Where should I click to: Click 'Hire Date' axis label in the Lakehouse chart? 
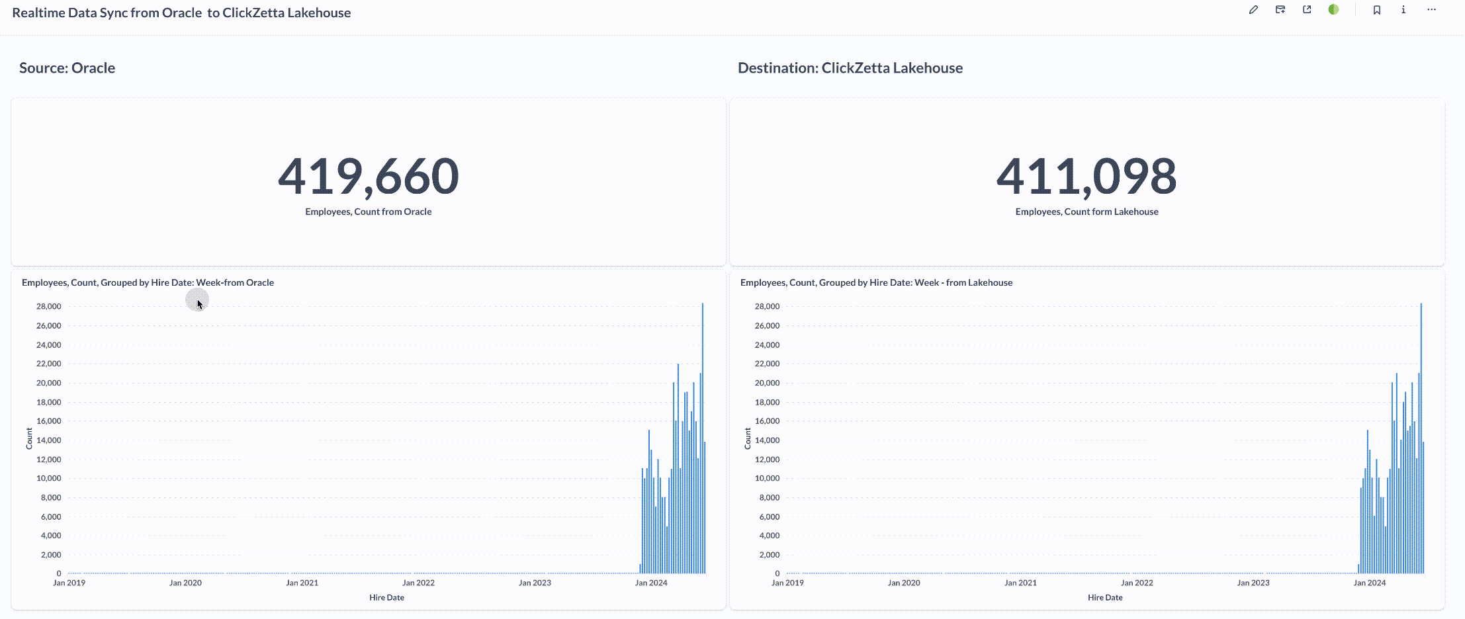[x=1105, y=597]
